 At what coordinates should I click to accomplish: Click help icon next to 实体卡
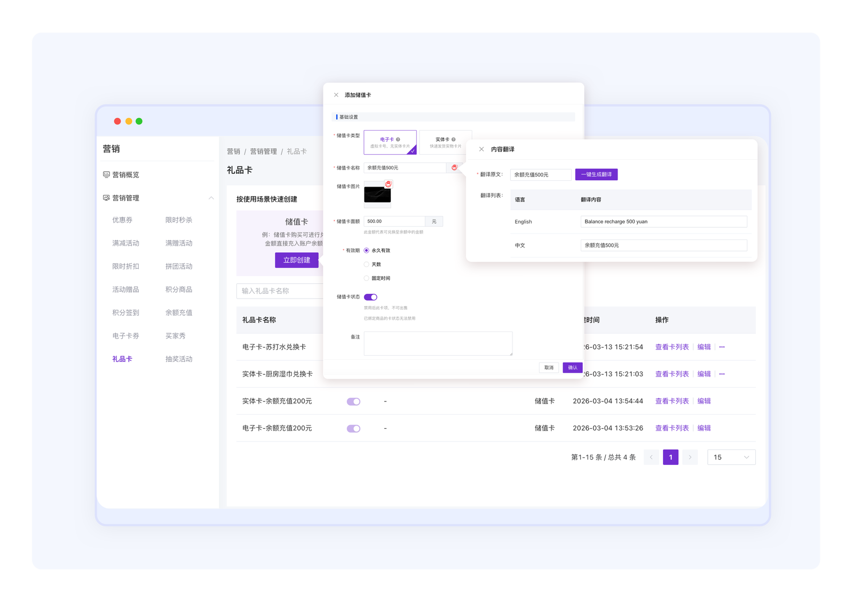454,140
